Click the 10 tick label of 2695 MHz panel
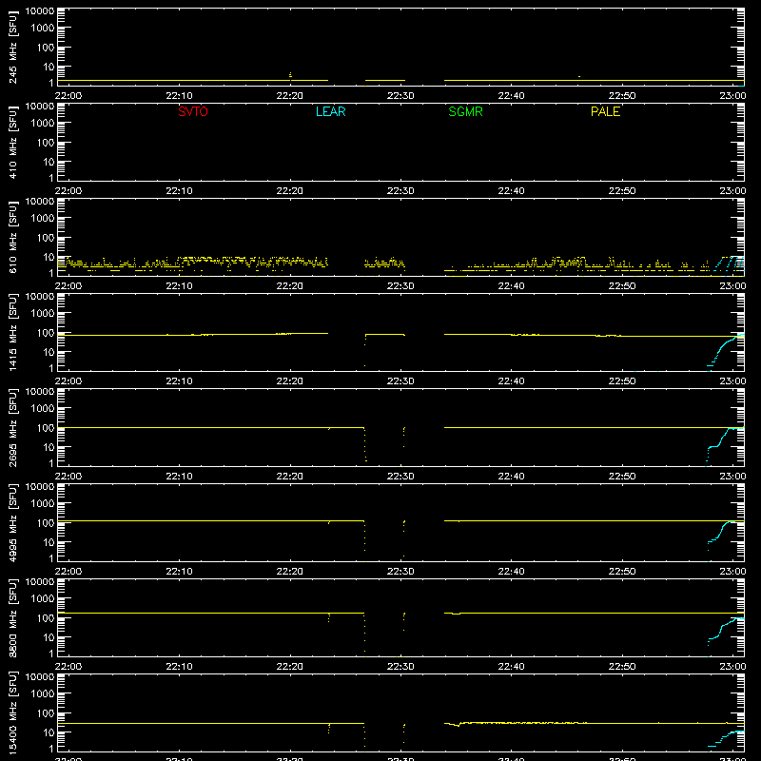The image size is (761, 761). click(x=49, y=447)
